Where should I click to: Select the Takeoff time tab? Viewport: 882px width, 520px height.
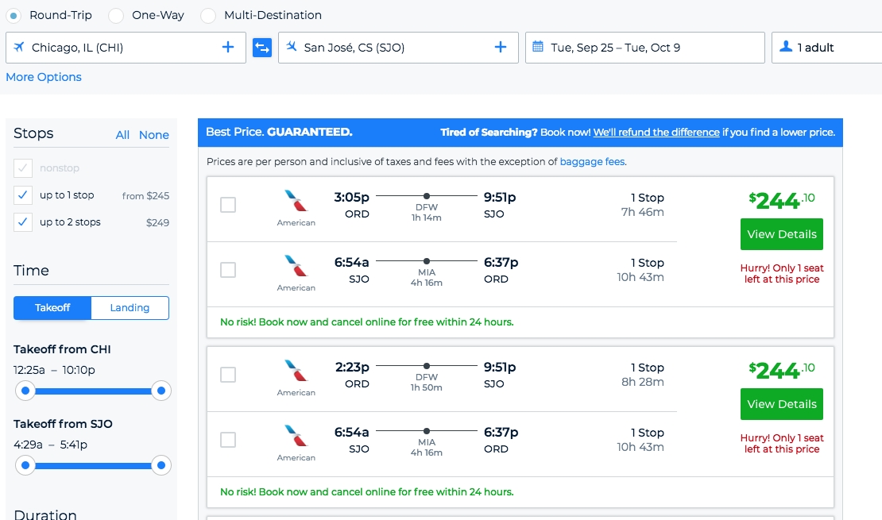tap(52, 308)
